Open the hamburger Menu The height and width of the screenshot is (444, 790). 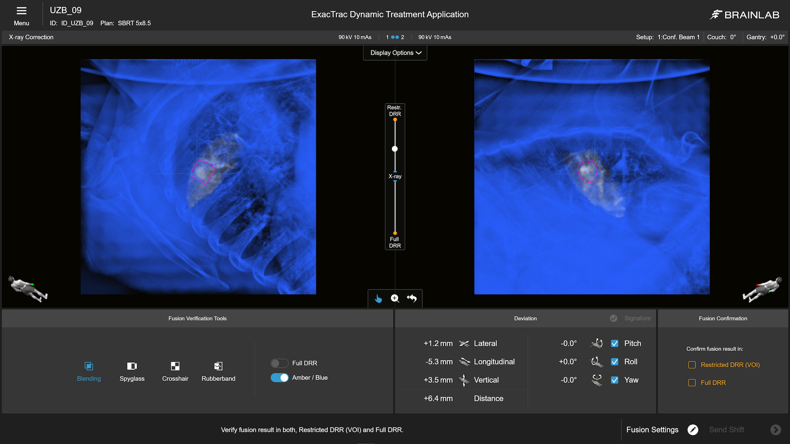coord(21,16)
